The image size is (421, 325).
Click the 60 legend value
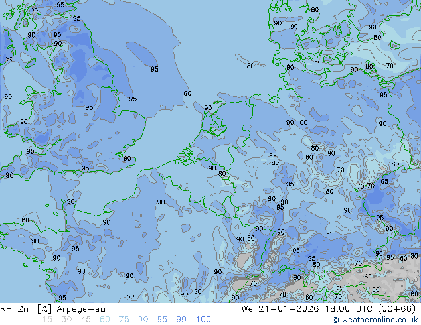click(x=105, y=320)
